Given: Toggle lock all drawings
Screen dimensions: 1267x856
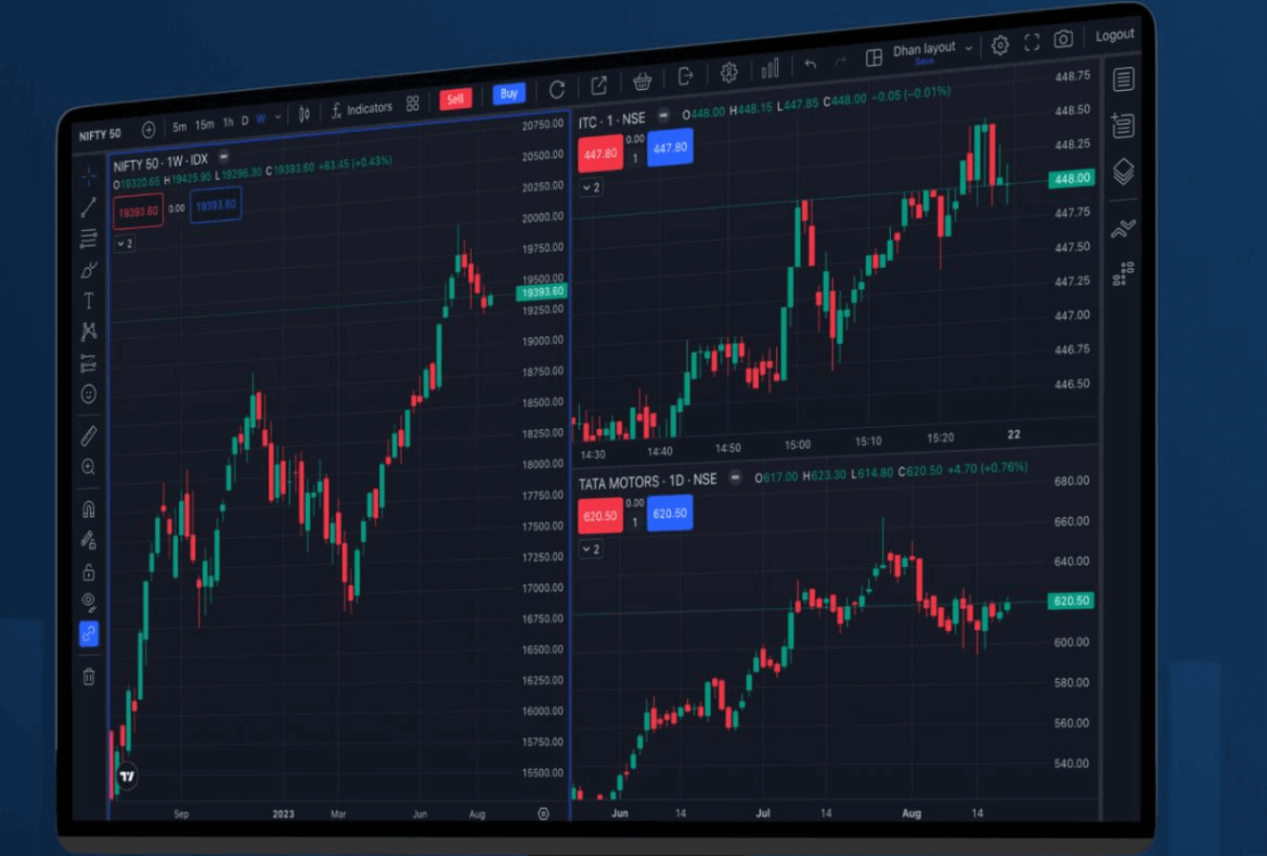Looking at the screenshot, I should pyautogui.click(x=89, y=572).
